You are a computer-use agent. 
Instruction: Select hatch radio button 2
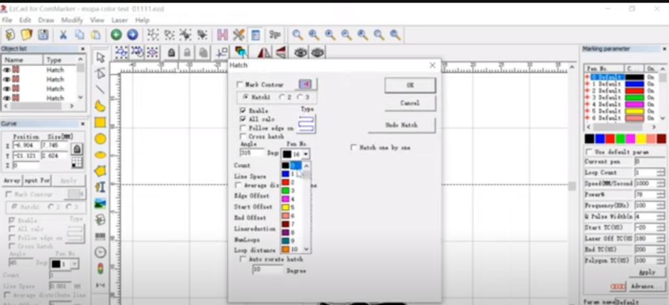[282, 96]
